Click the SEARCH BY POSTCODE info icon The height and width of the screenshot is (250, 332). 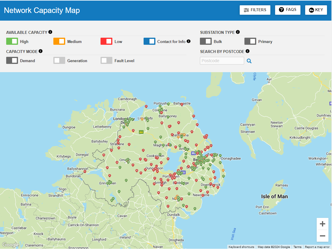247,51
